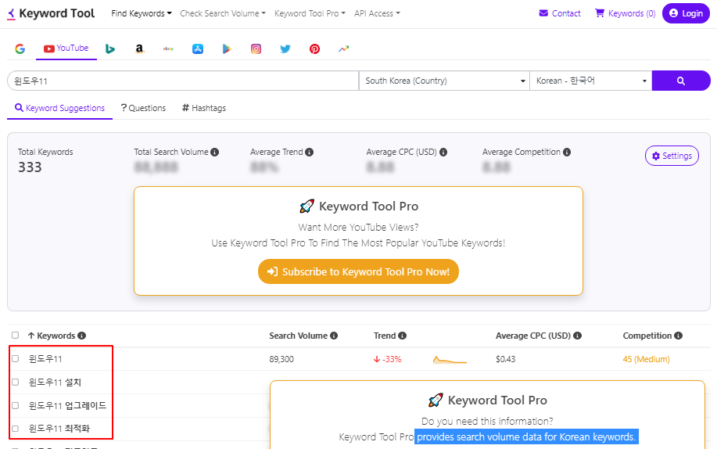This screenshot has height=449, width=717.
Task: Click the 45 (Medium) competition value
Action: pos(646,359)
